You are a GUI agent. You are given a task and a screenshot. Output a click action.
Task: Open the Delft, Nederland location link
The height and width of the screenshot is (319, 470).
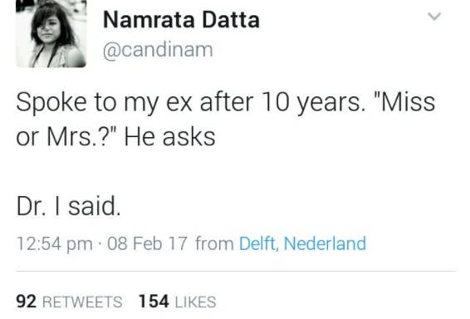[x=302, y=243]
